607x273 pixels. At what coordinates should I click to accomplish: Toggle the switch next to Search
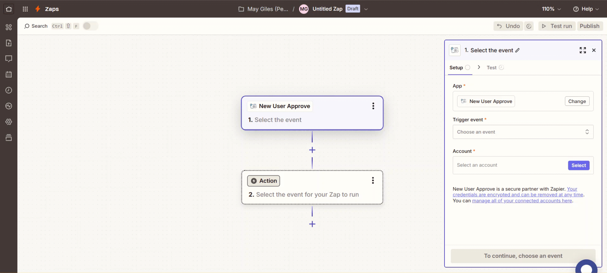click(90, 26)
